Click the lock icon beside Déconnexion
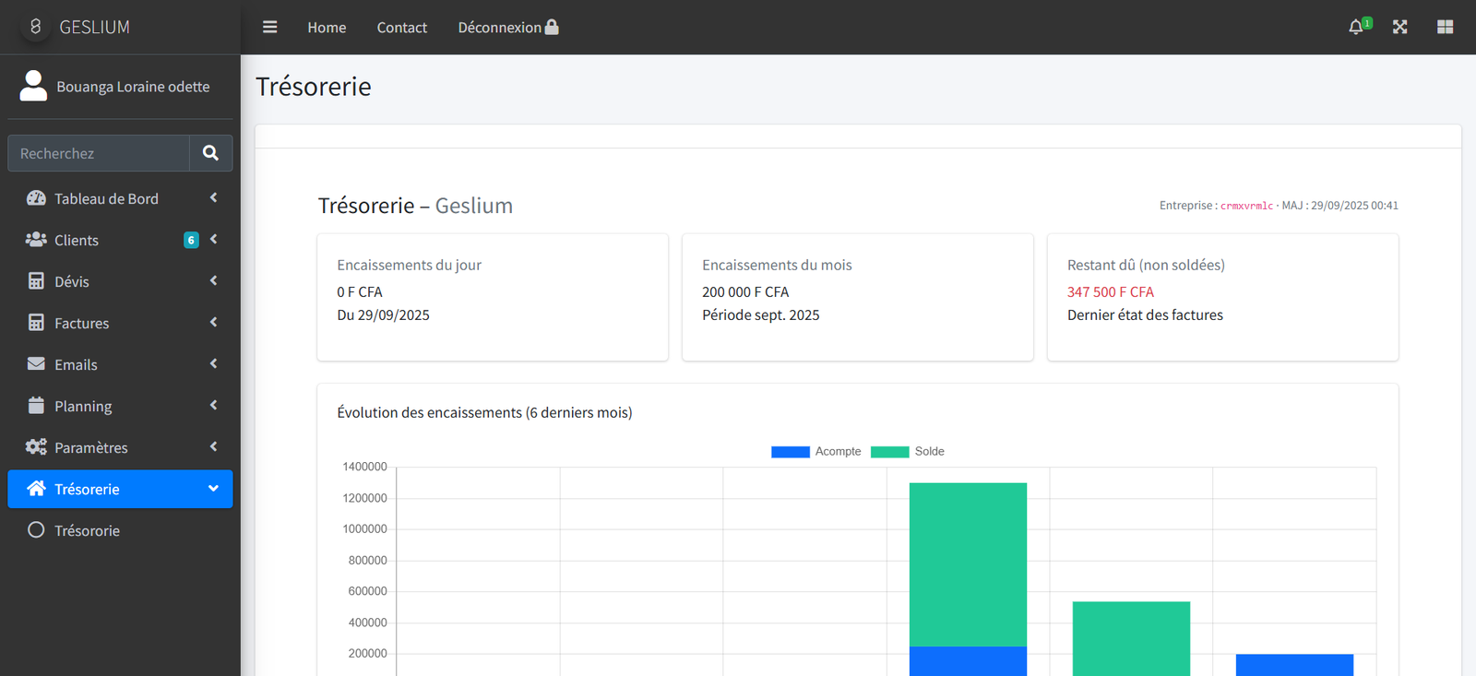The height and width of the screenshot is (676, 1476). pos(552,27)
